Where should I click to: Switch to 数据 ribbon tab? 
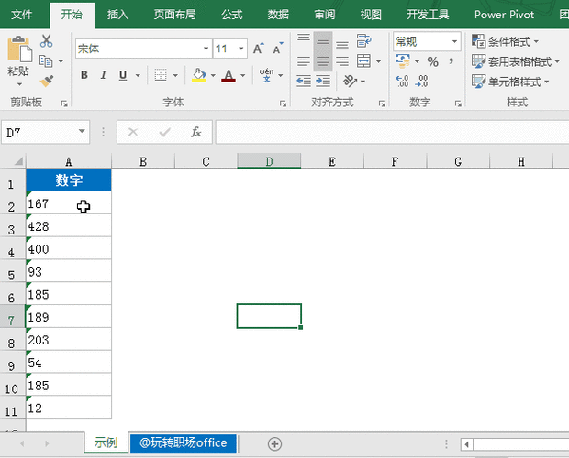click(x=278, y=15)
